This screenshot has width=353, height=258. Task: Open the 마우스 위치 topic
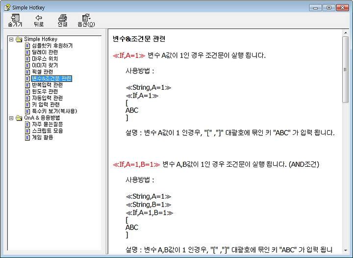point(45,59)
